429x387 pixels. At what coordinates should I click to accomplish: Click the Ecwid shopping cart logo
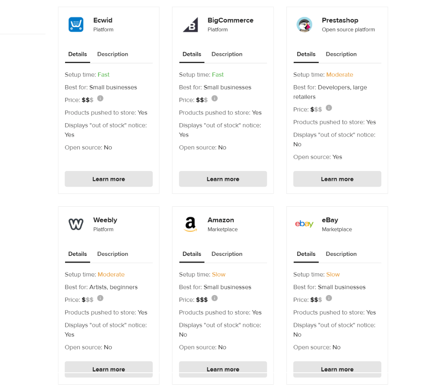pyautogui.click(x=76, y=25)
